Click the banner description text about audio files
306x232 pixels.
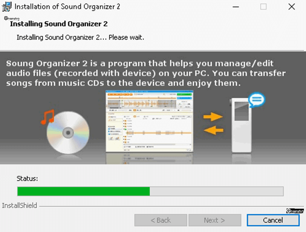(146, 73)
